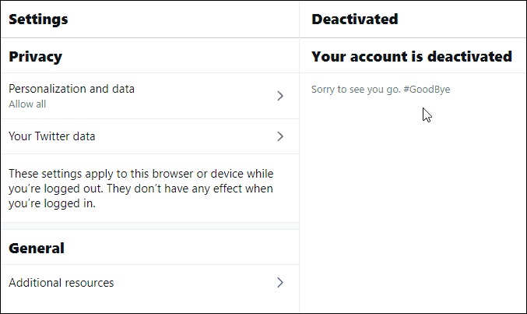
Task: Click the Settings header title
Action: pos(38,19)
